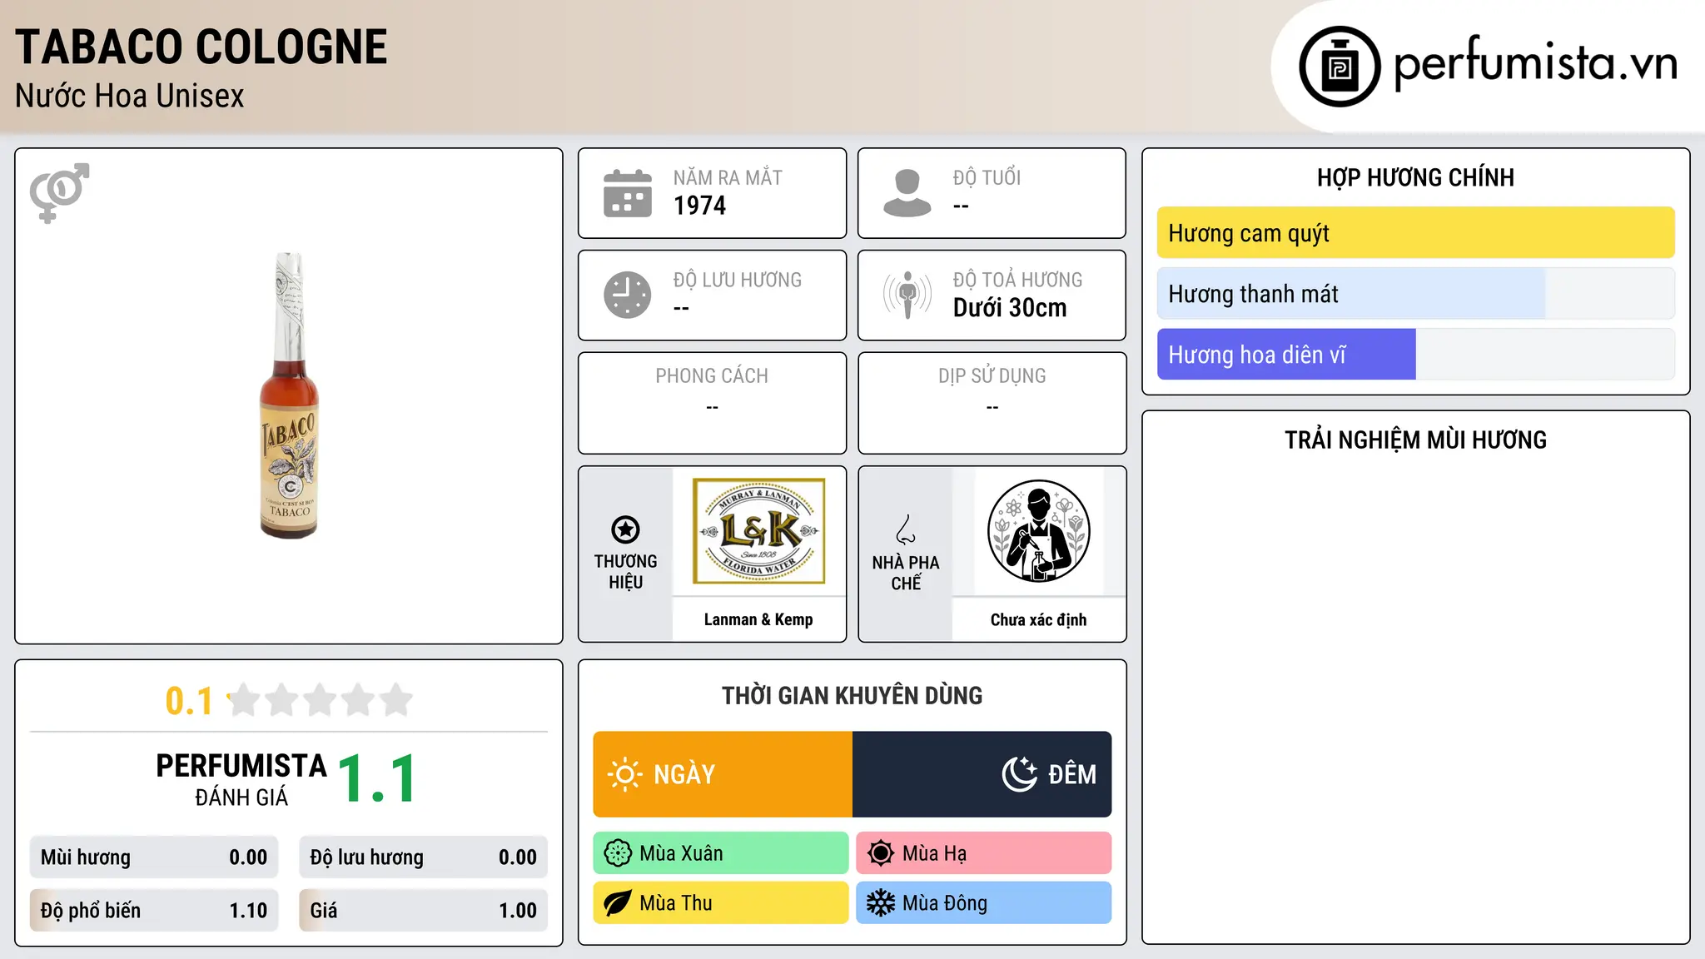Click the Độ phổ biến score row
The width and height of the screenshot is (1705, 959).
[x=154, y=911]
